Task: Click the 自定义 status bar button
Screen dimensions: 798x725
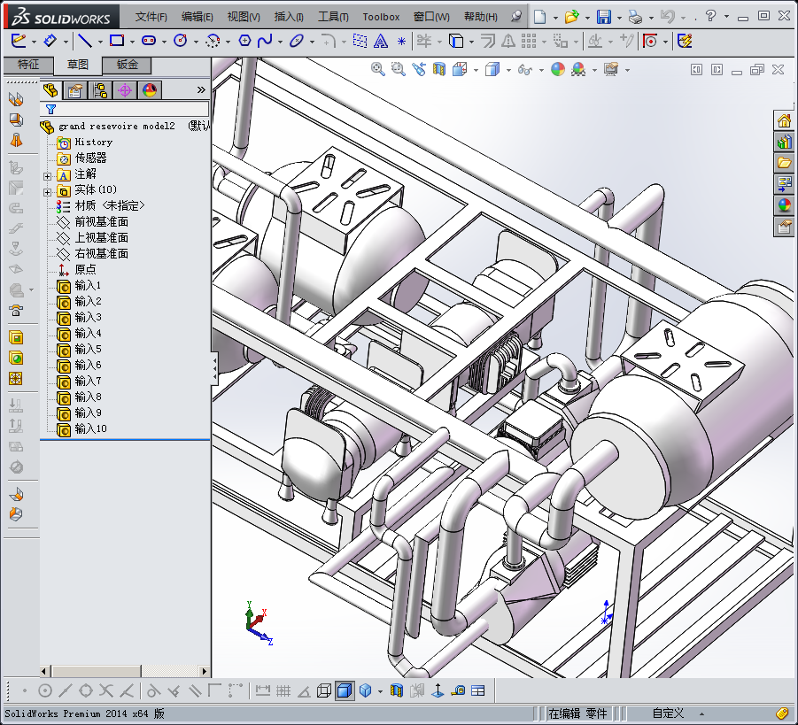Action: tap(668, 713)
